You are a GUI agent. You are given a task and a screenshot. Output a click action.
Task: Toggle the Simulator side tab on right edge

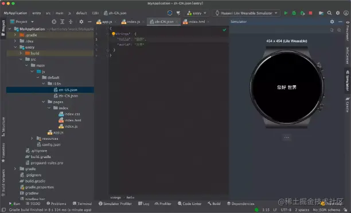pos(348,81)
